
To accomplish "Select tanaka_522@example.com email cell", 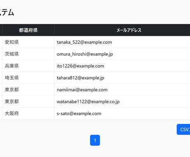I will pyautogui.click(x=122, y=42).
